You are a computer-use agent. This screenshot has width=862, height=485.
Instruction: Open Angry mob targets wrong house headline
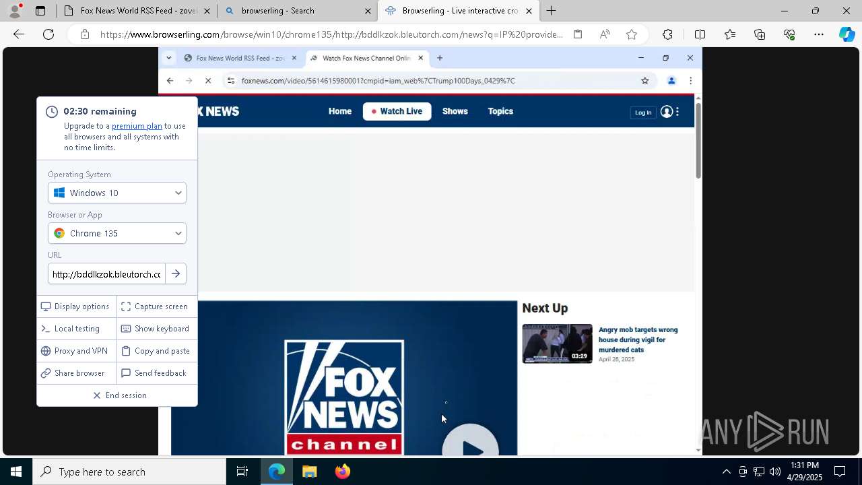click(638, 339)
